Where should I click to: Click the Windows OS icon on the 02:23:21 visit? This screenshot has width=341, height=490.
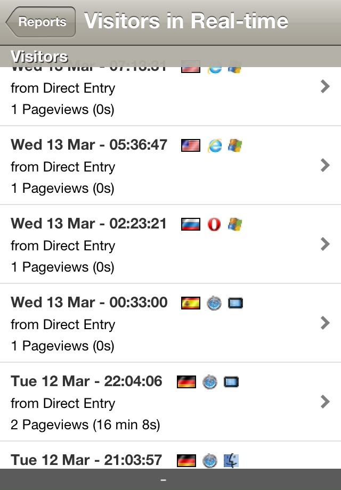(x=235, y=224)
